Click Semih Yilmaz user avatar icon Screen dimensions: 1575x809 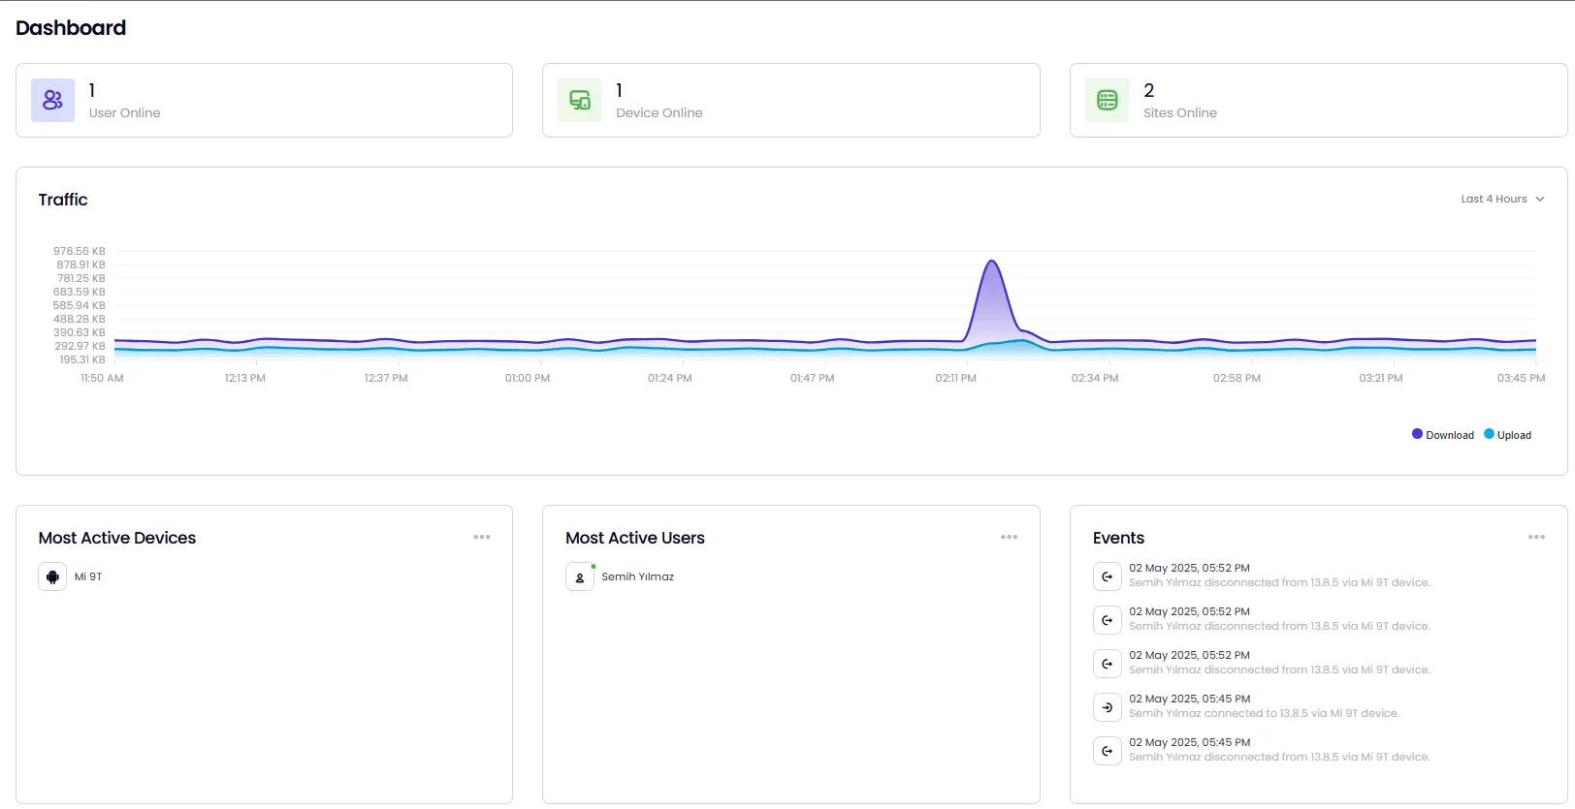(580, 576)
